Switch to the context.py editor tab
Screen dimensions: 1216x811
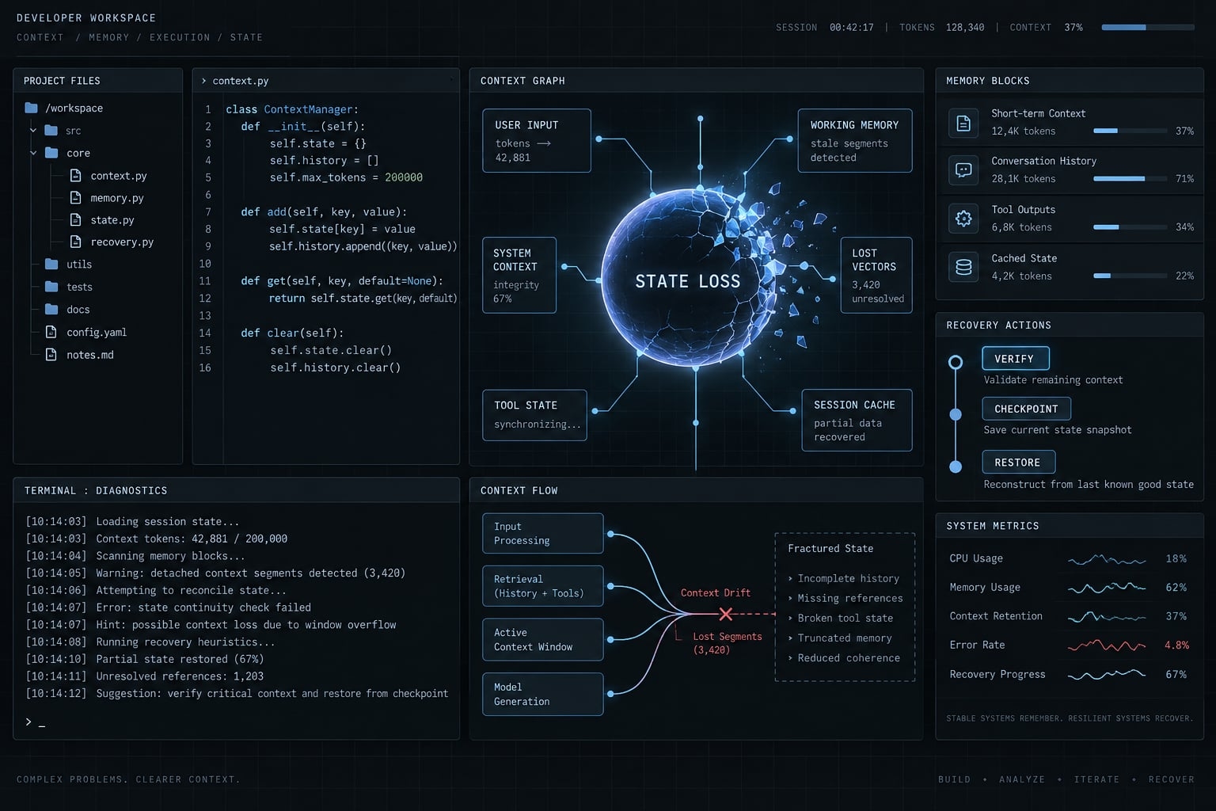point(241,81)
